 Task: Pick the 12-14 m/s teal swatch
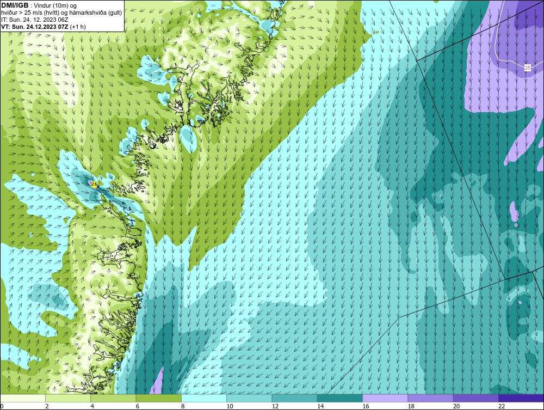(294, 398)
